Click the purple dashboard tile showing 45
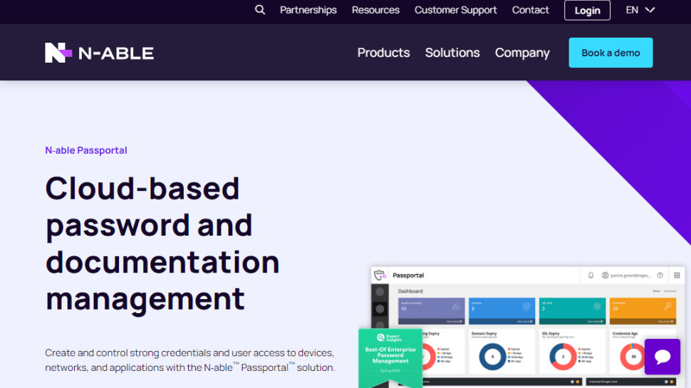The height and width of the screenshot is (388, 691). 431,311
